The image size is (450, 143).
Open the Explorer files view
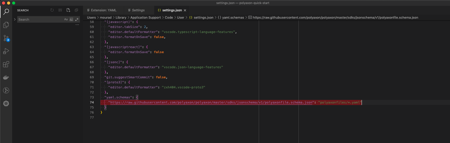pos(6,25)
